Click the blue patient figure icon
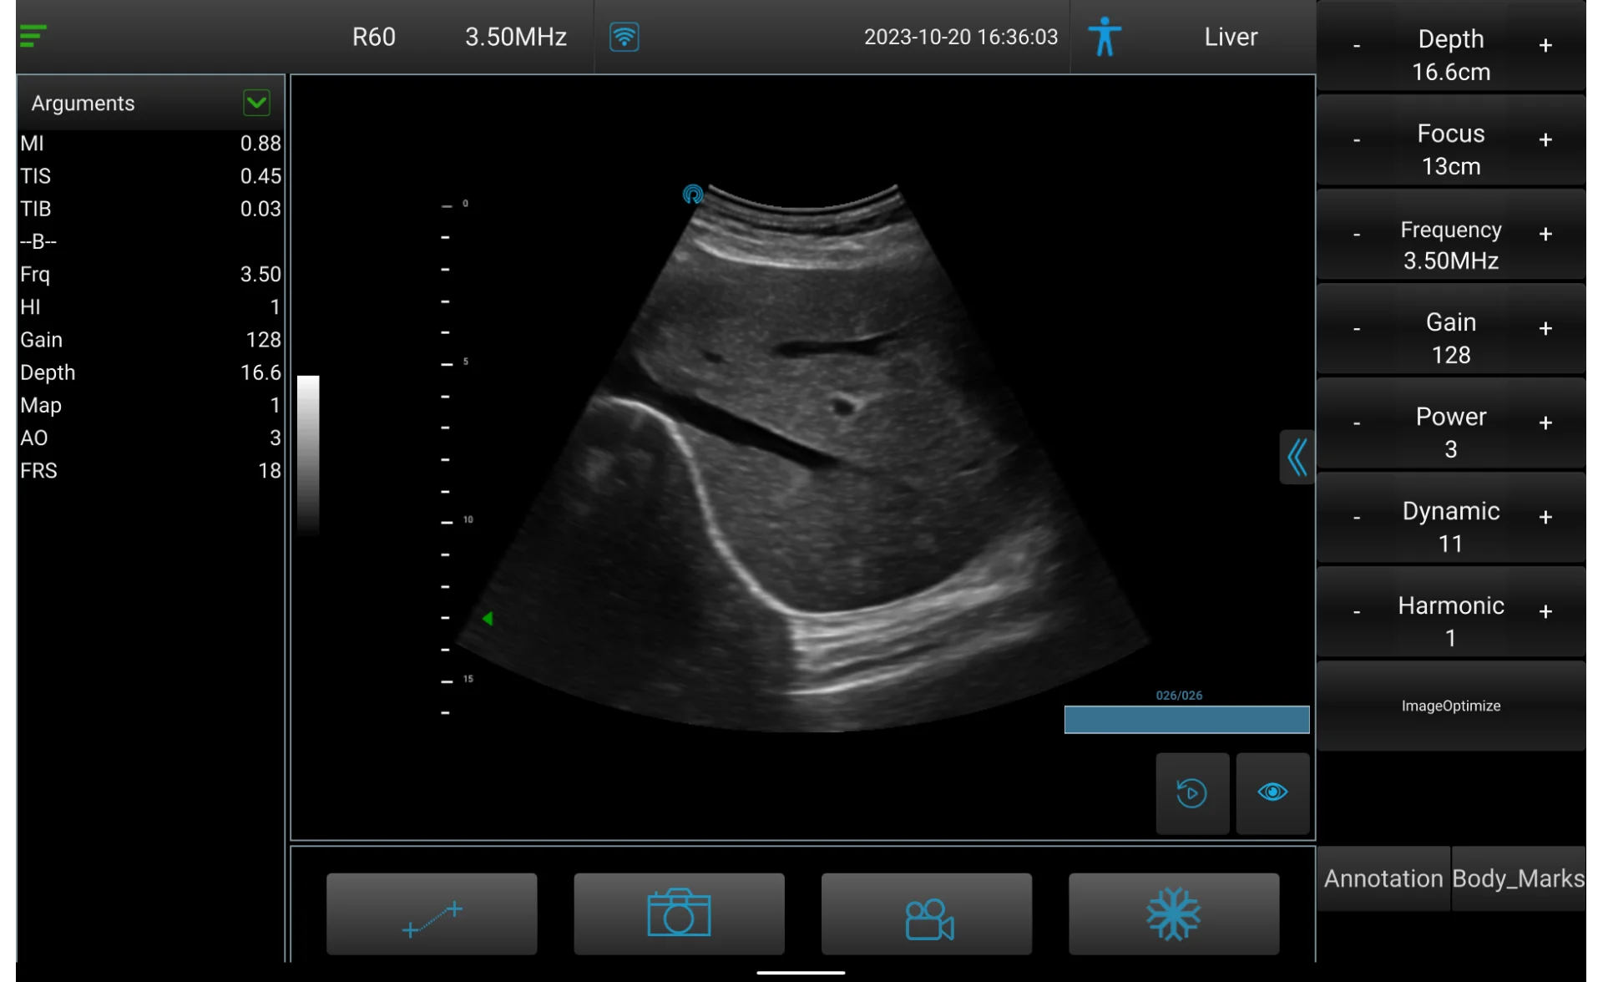Viewport: 1603px width, 982px height. (1104, 37)
